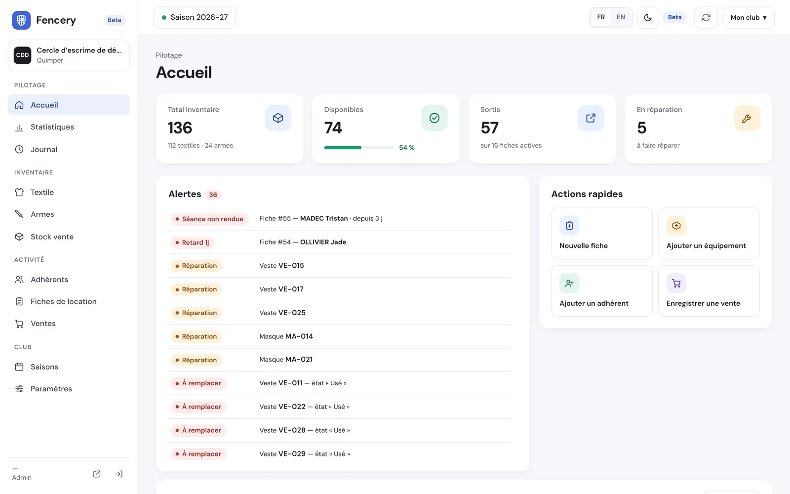Click the wrench icon on En réparation card
Image resolution: width=790 pixels, height=494 pixels.
pyautogui.click(x=747, y=118)
